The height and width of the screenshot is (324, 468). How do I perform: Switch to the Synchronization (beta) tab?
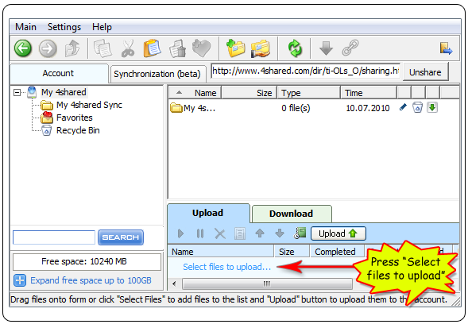[x=157, y=74]
